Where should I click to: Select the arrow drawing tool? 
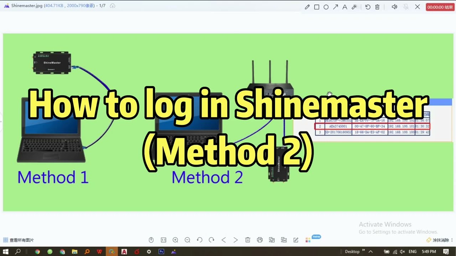click(x=335, y=7)
